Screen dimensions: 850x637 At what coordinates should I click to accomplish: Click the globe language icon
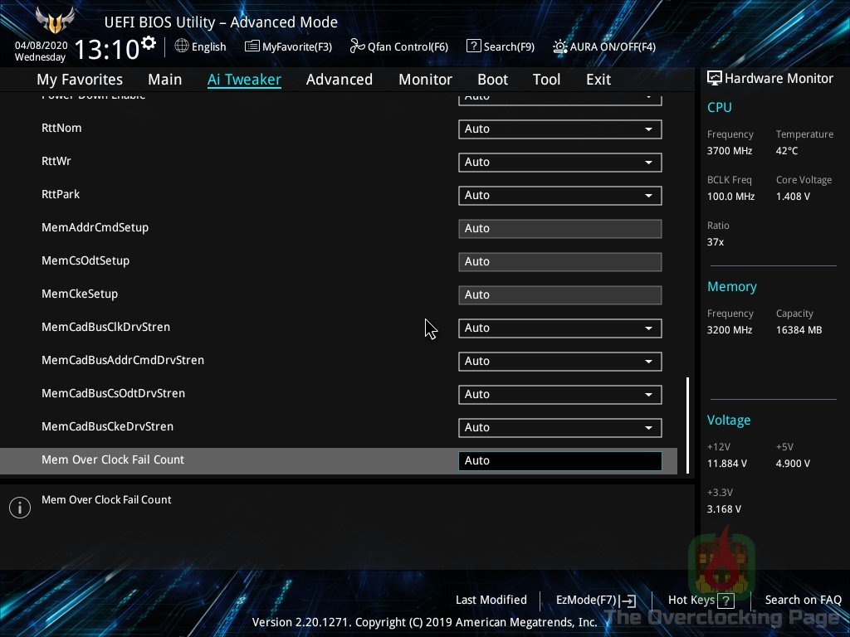(x=182, y=46)
